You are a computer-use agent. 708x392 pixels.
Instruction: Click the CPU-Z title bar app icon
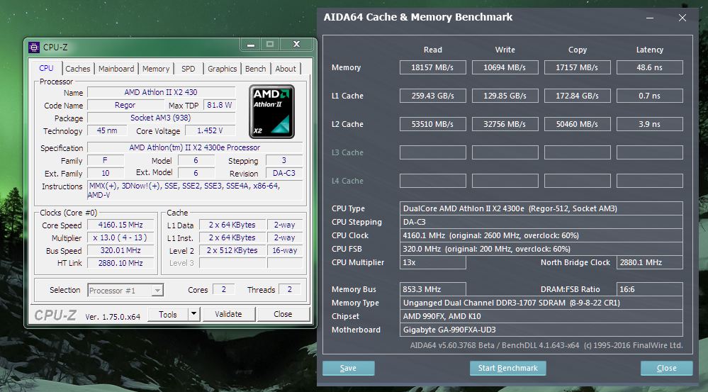pyautogui.click(x=34, y=47)
